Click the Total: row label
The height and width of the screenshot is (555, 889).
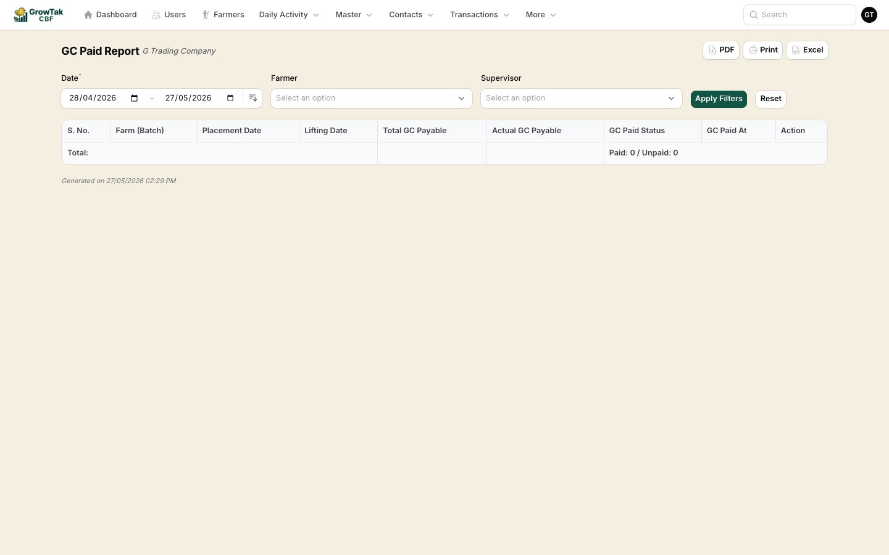point(78,153)
